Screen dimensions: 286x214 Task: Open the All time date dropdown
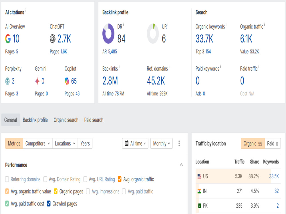point(135,144)
